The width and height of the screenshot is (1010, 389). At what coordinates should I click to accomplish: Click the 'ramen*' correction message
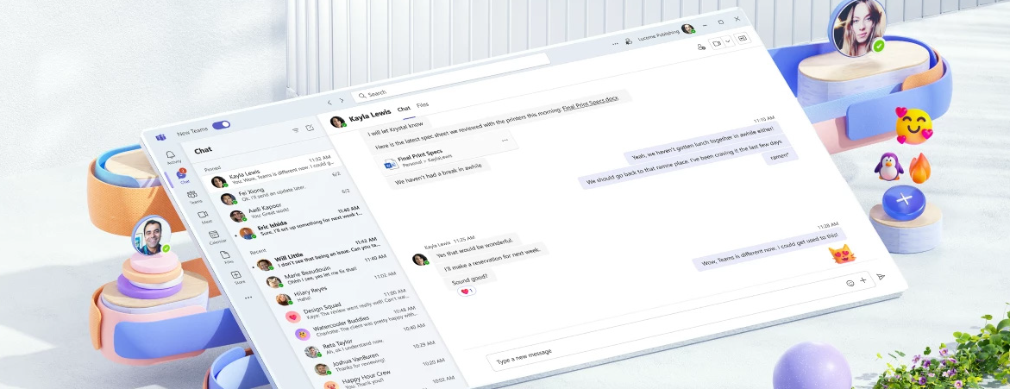[781, 156]
